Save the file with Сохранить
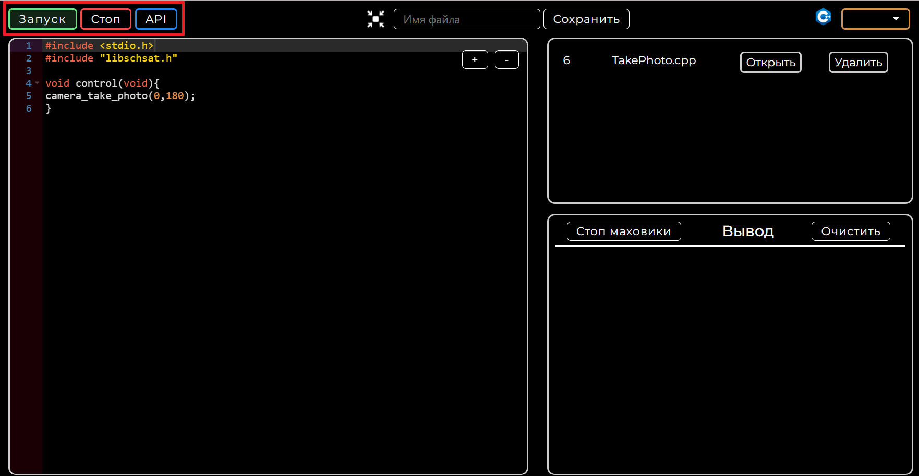Viewport: 919px width, 476px height. (586, 19)
